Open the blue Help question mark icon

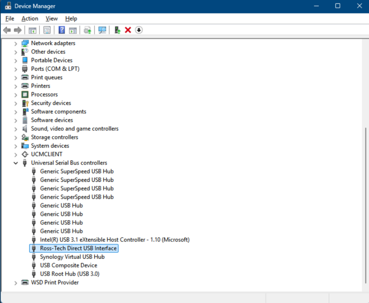tap(62, 30)
